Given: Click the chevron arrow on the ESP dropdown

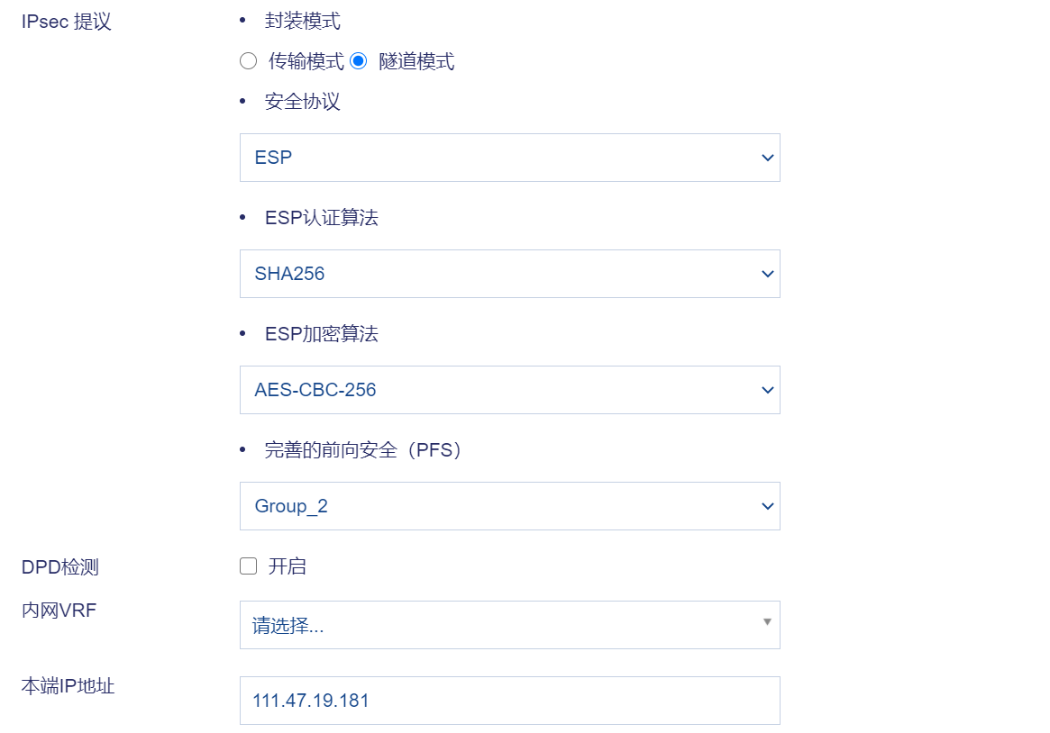Looking at the screenshot, I should [768, 158].
